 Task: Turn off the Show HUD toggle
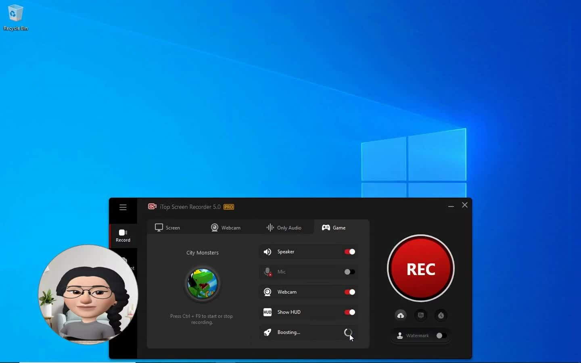coord(349,312)
